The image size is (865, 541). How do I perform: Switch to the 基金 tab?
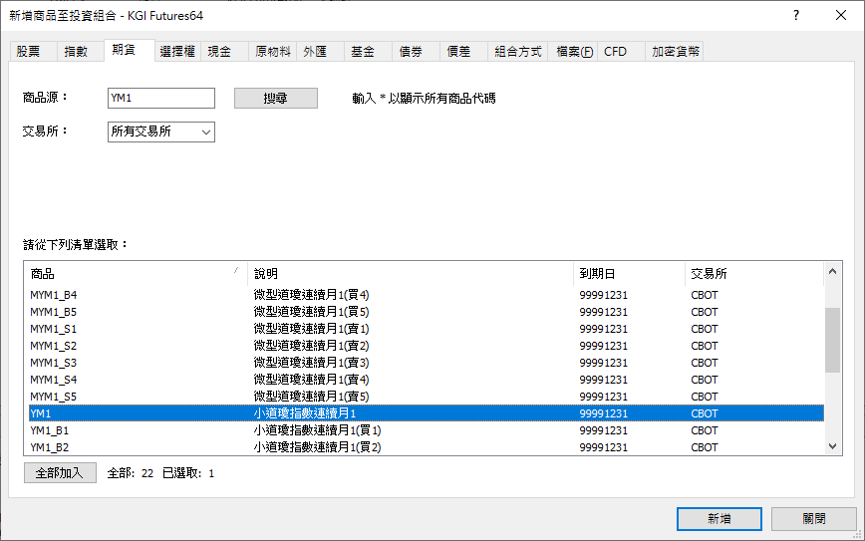(368, 51)
